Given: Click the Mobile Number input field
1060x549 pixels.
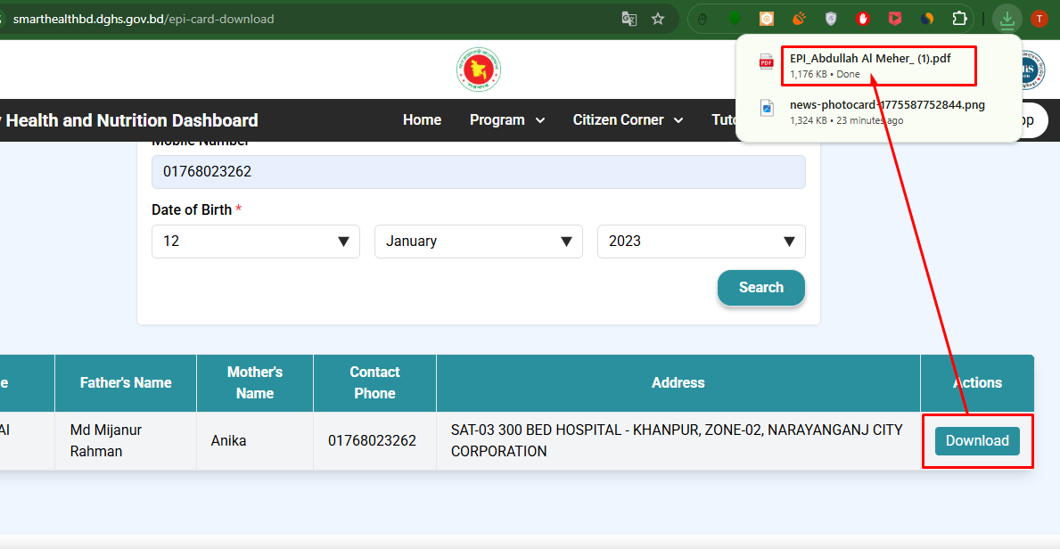Looking at the screenshot, I should click(478, 171).
